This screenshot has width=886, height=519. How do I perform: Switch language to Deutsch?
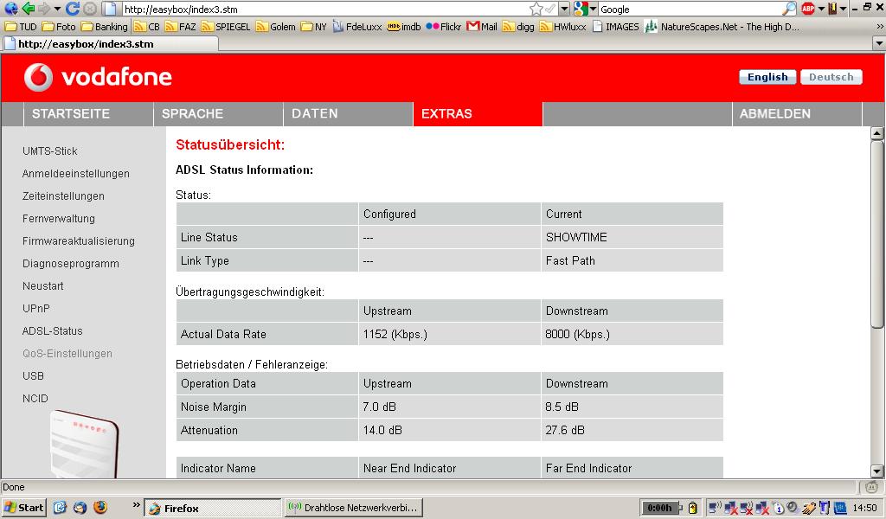(831, 77)
